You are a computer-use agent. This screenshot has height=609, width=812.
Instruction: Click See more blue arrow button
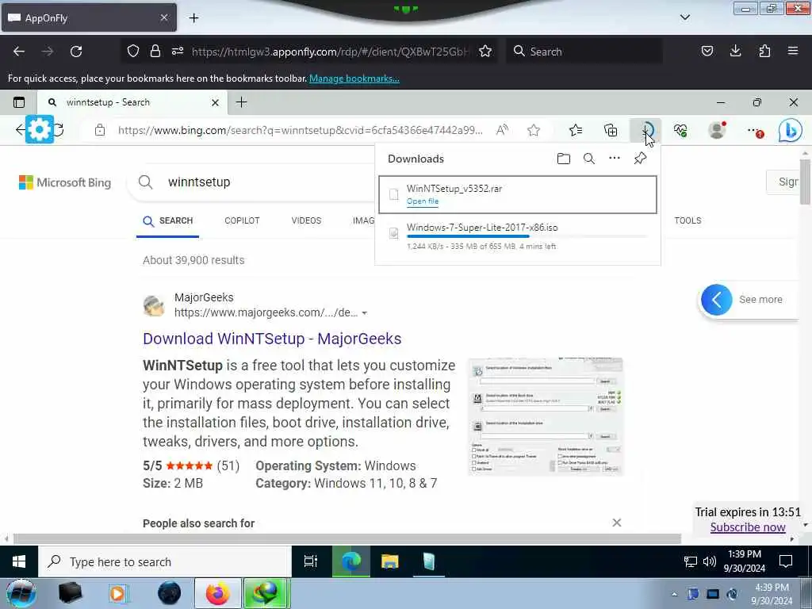tap(717, 300)
